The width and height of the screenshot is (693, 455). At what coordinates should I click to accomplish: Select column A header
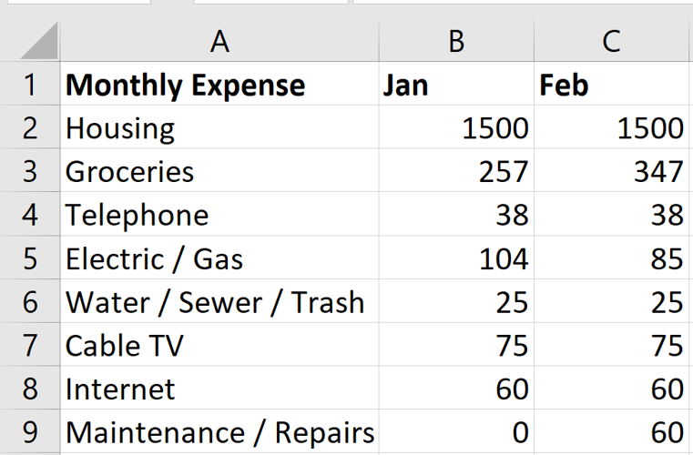pyautogui.click(x=219, y=41)
